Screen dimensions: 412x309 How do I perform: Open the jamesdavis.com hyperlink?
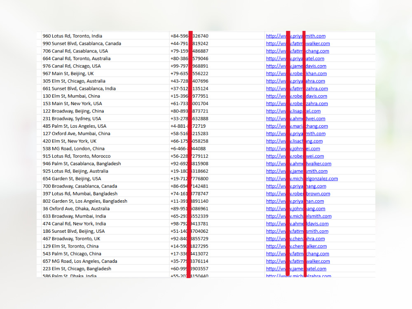coord(296,66)
